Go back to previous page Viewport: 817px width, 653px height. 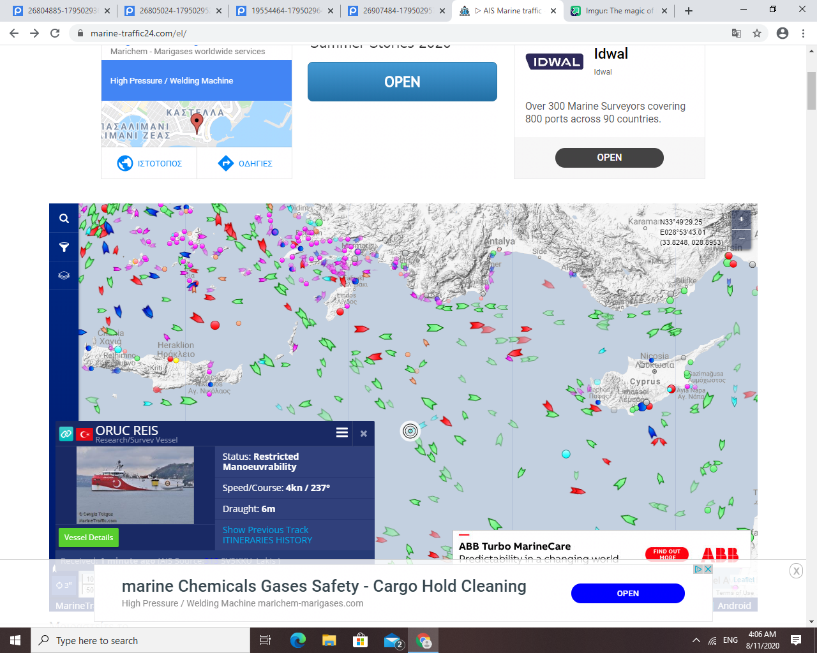(14, 33)
